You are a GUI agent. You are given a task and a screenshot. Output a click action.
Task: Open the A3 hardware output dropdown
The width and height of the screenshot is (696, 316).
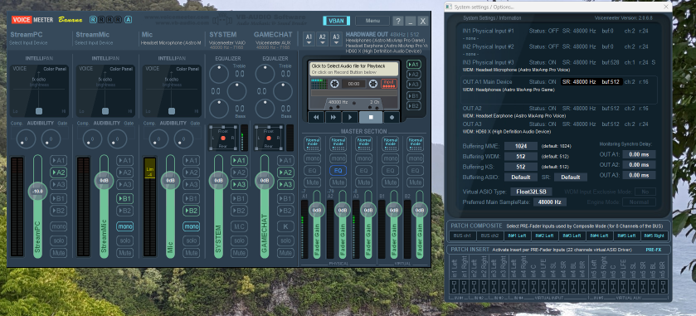pos(336,39)
